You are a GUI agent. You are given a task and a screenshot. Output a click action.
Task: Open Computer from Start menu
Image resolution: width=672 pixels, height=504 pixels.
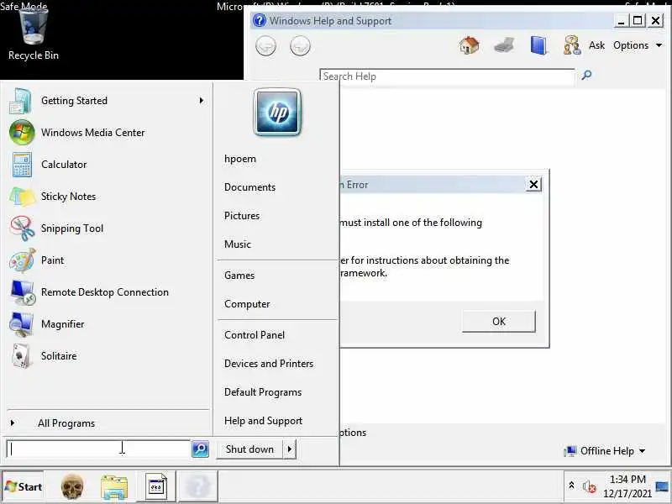click(247, 304)
